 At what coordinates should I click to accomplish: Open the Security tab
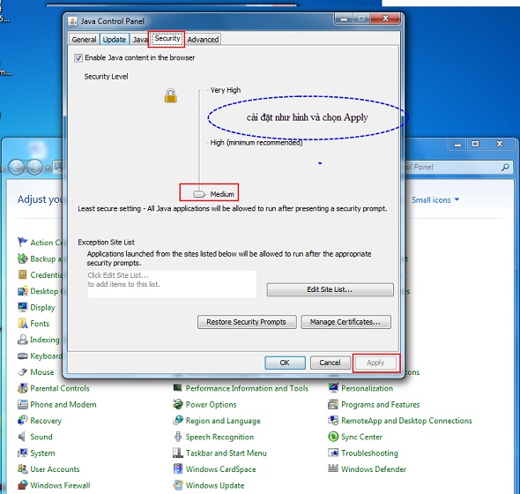tap(167, 39)
